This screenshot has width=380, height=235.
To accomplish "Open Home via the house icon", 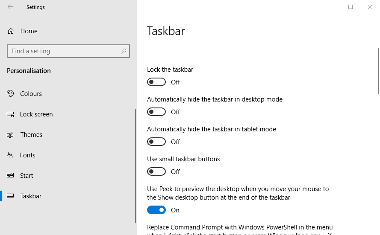I will (x=11, y=31).
